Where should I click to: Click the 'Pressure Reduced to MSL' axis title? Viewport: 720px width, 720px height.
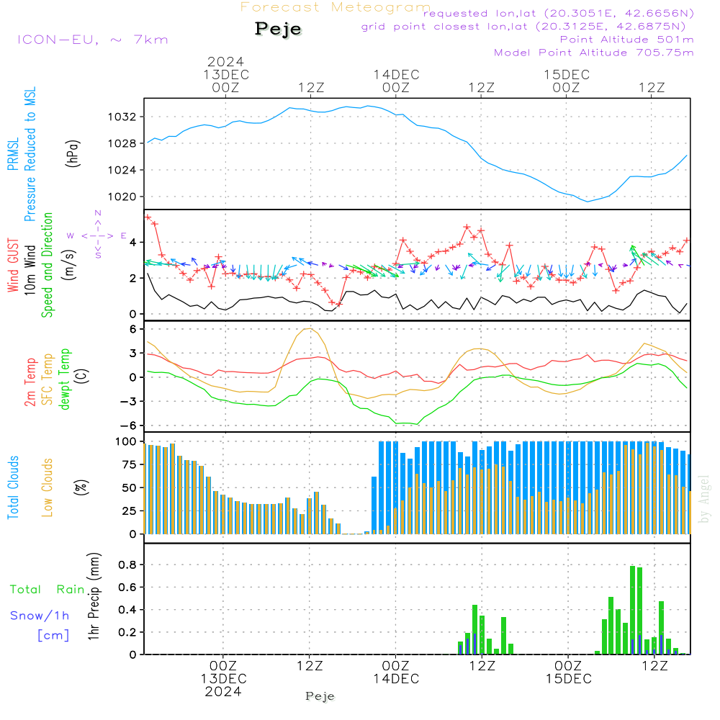click(x=30, y=154)
